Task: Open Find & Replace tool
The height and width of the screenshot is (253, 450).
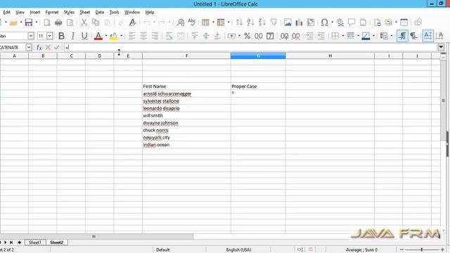Action: coord(181,22)
